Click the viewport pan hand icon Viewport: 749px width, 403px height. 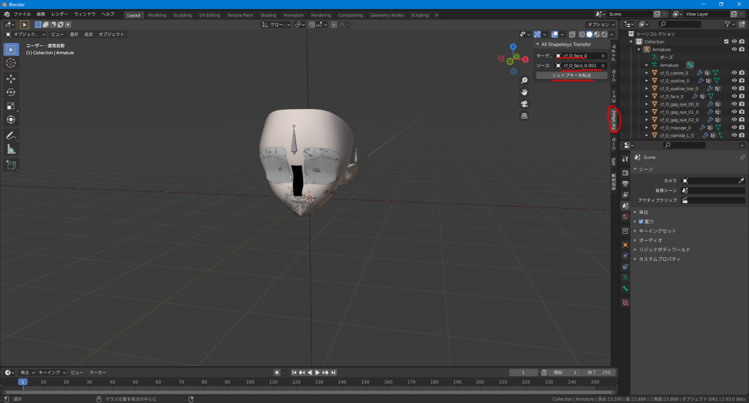point(524,92)
